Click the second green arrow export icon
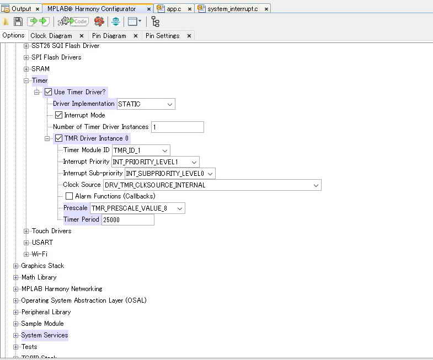 click(44, 22)
